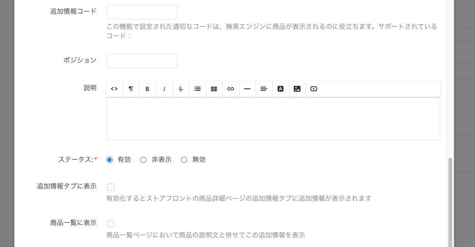
Task: Insert an image into the description
Action: (x=297, y=89)
